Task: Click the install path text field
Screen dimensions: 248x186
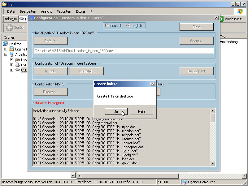Action: click(123, 51)
